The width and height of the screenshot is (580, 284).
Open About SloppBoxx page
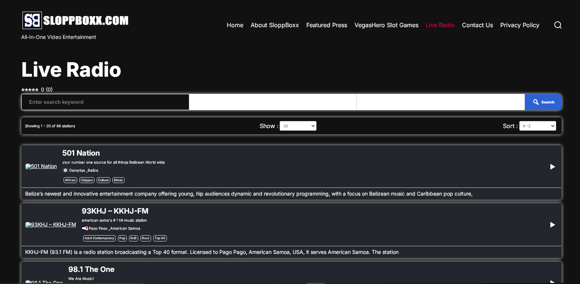coord(275,25)
